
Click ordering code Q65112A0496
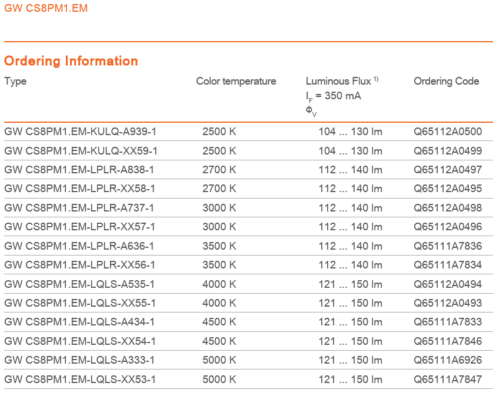pyautogui.click(x=448, y=227)
